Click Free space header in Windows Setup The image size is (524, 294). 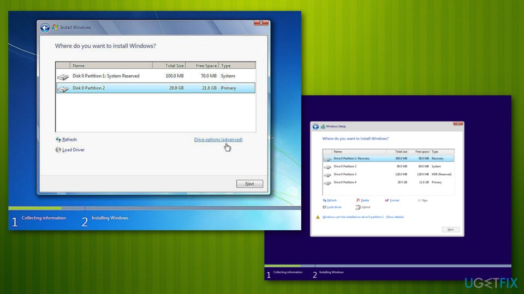pyautogui.click(x=419, y=151)
